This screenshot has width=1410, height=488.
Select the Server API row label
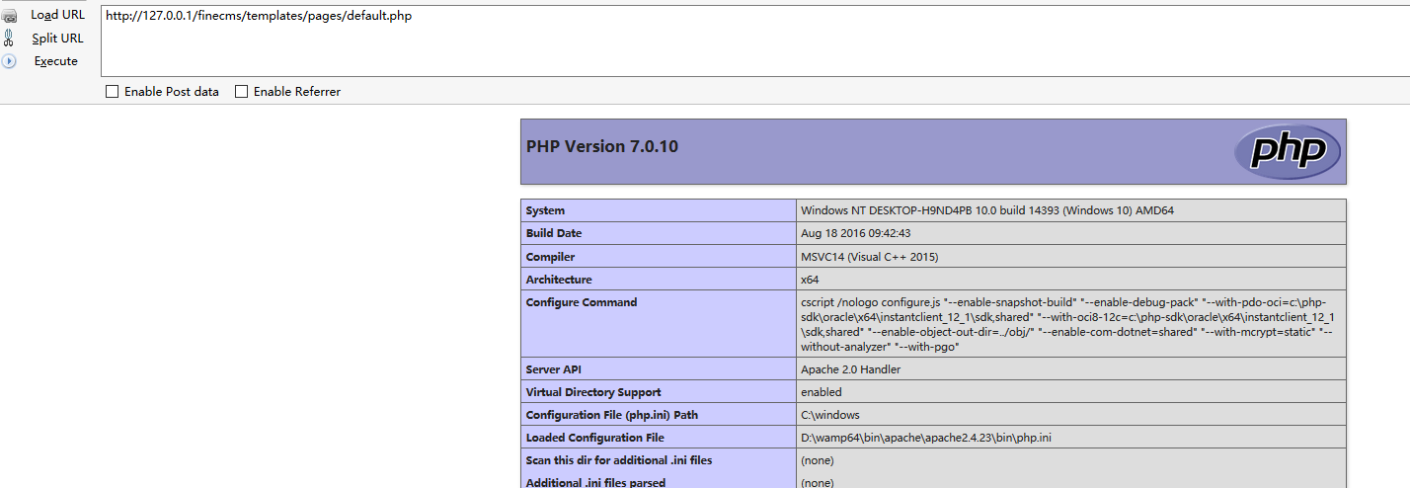[556, 369]
